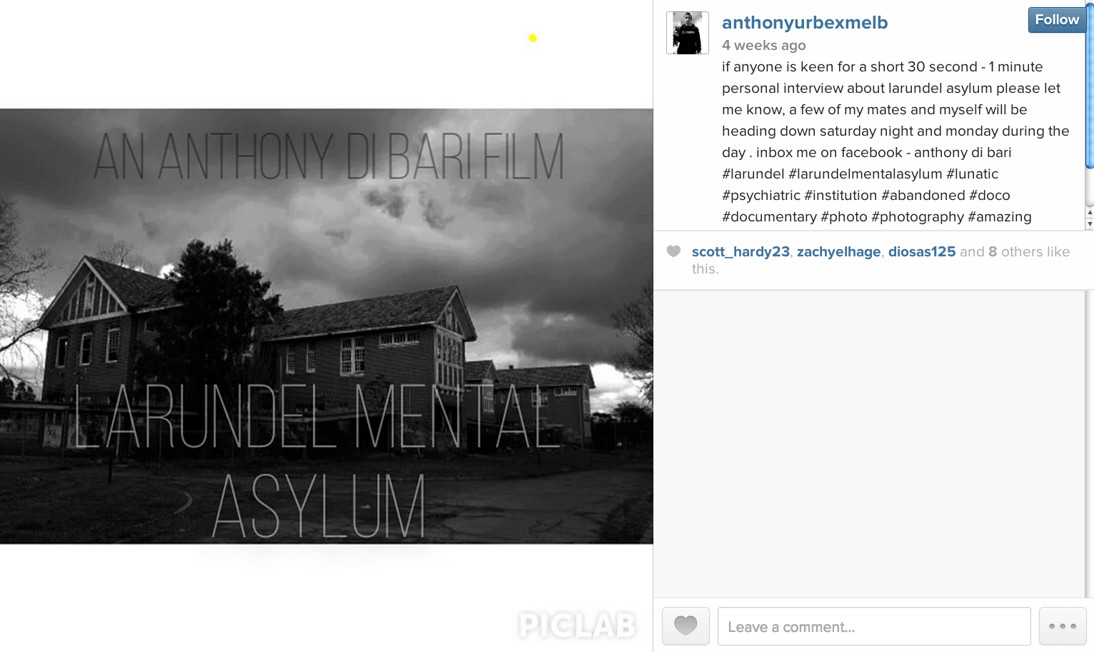This screenshot has height=652, width=1094.
Task: Open anthonyurbexmelb profile picture
Action: click(688, 33)
